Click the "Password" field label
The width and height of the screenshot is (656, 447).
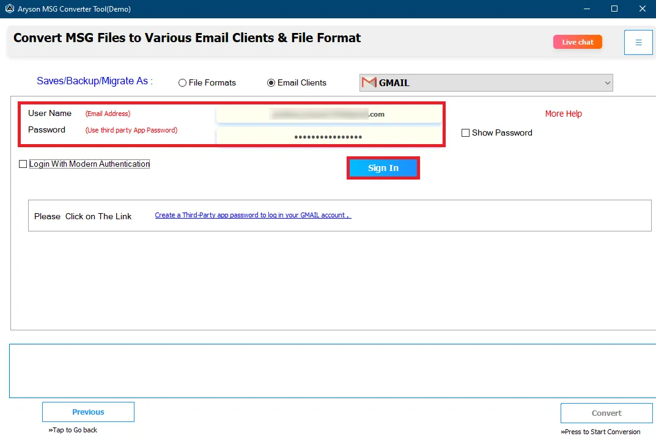[46, 130]
